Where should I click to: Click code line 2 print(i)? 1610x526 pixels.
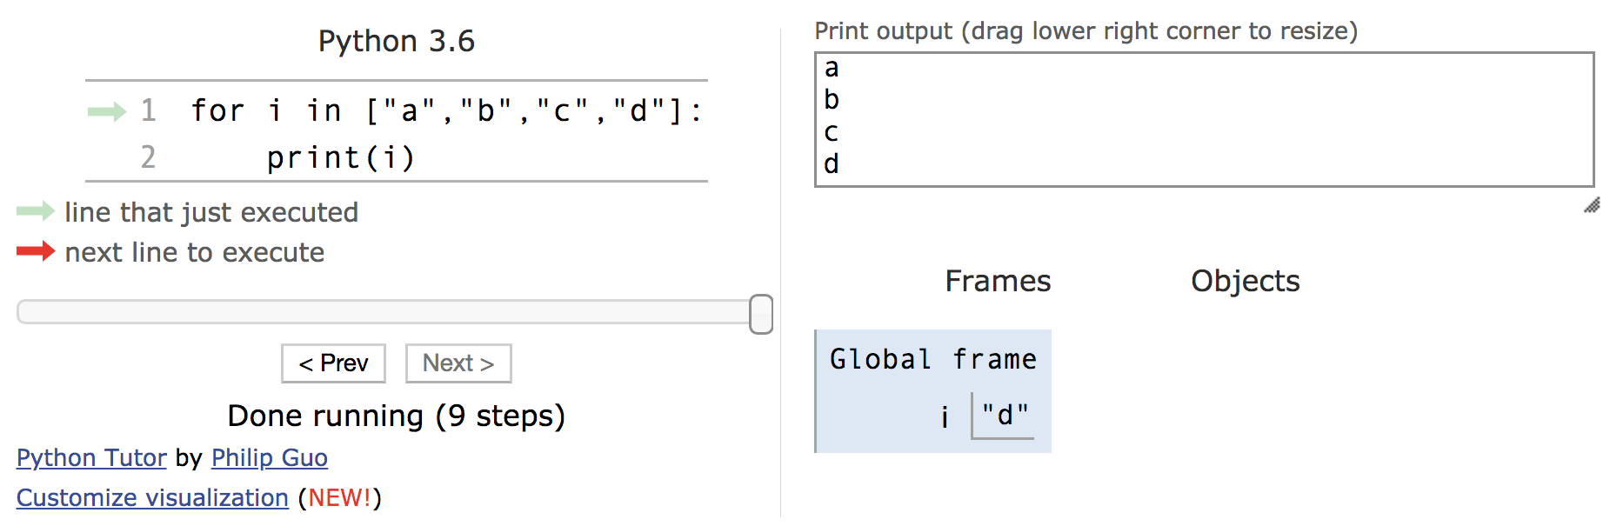pyautogui.click(x=340, y=158)
